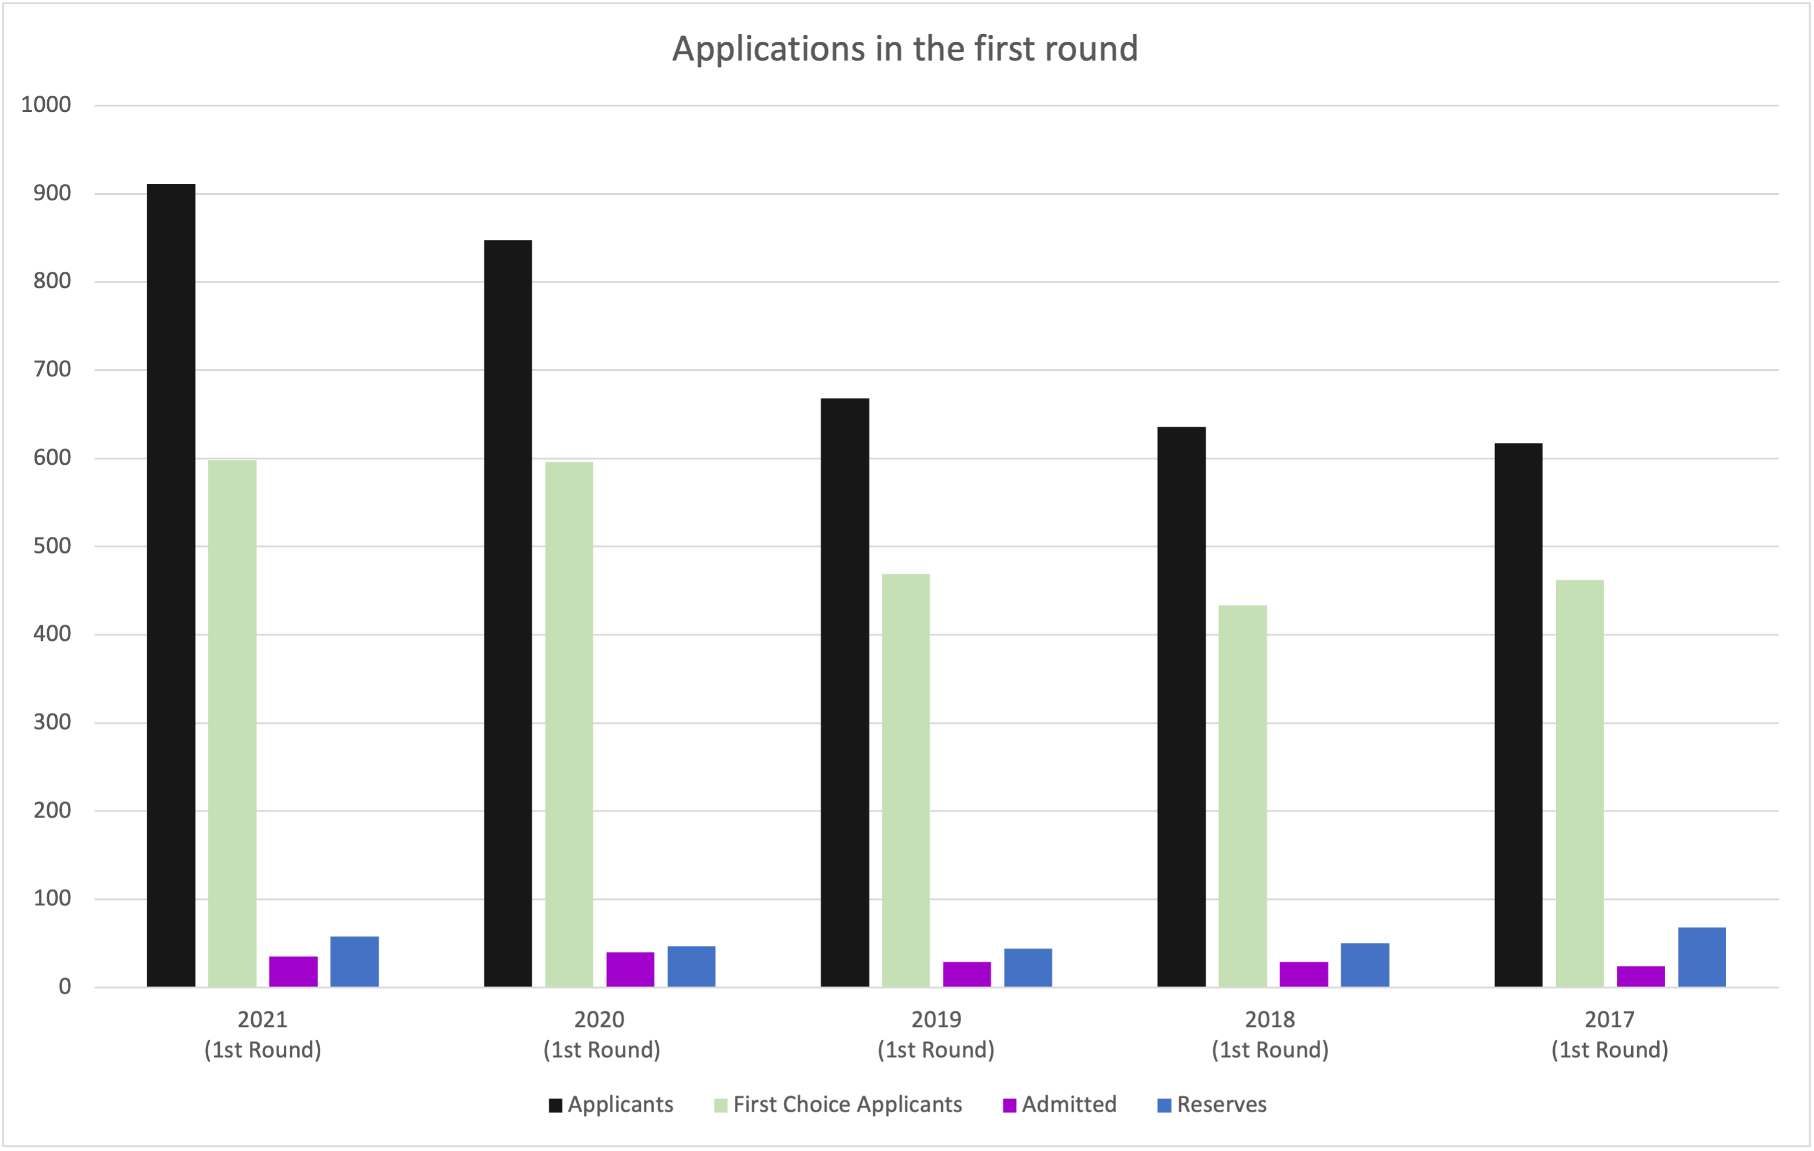Click the 2018 (1st Round) axis label
The width and height of the screenshot is (1814, 1151).
(x=1270, y=1034)
